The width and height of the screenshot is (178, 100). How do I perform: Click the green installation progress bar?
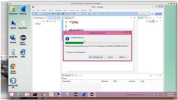pyautogui.click(x=74, y=43)
